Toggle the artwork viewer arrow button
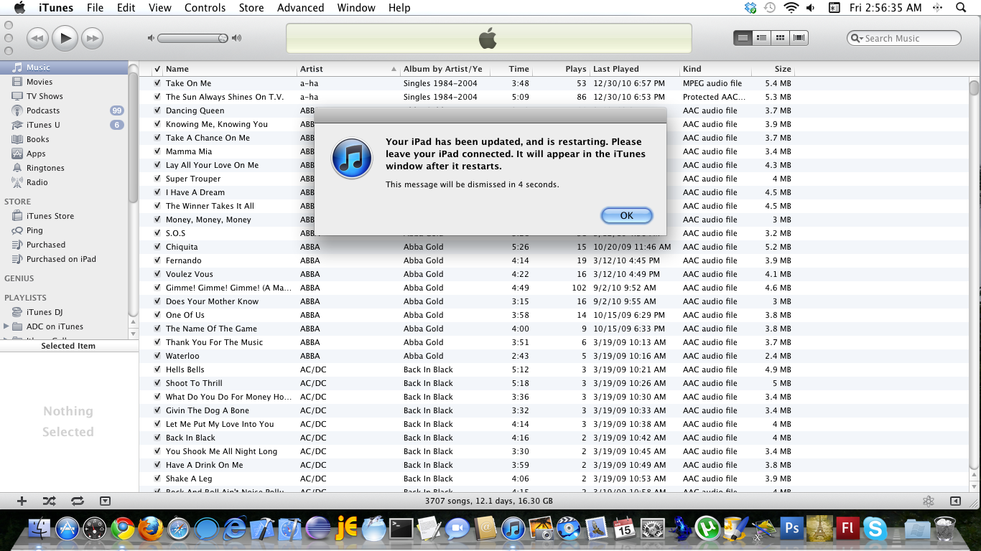This screenshot has width=981, height=551. point(105,501)
